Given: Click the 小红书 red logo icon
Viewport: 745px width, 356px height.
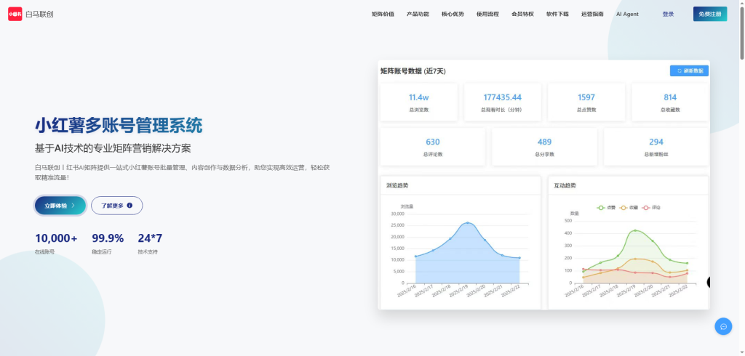Looking at the screenshot, I should click(x=15, y=15).
